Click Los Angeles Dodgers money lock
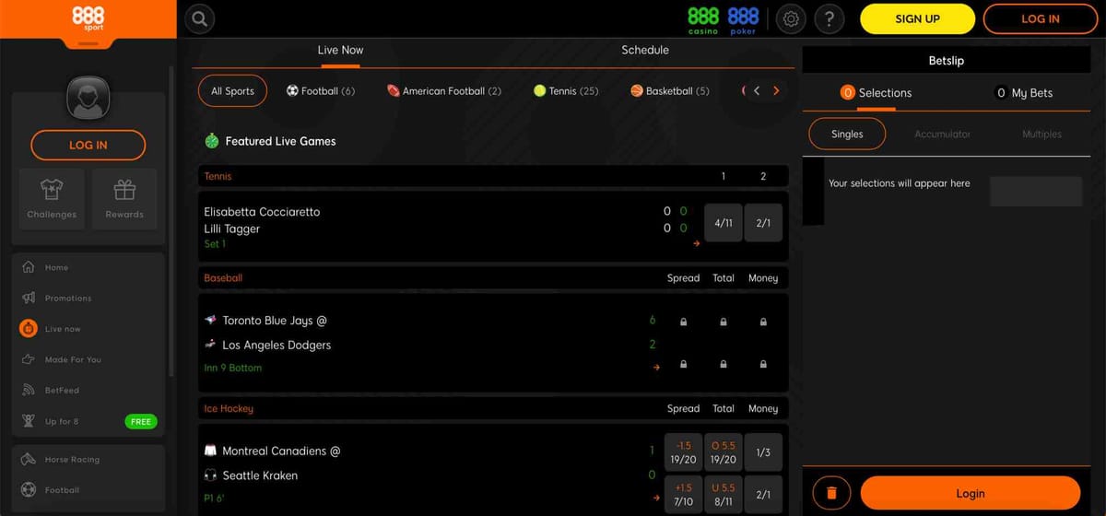This screenshot has width=1106, height=516. 763,364
